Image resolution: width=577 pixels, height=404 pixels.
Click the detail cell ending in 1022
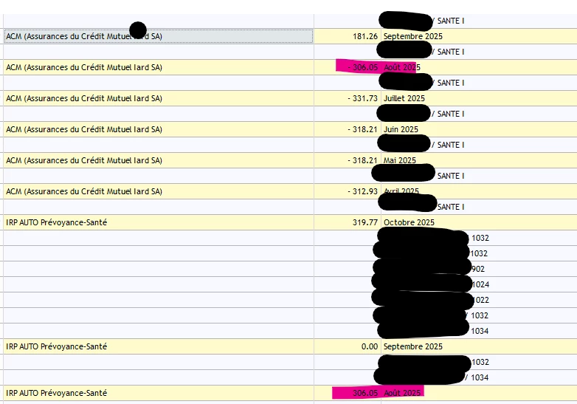click(x=479, y=300)
